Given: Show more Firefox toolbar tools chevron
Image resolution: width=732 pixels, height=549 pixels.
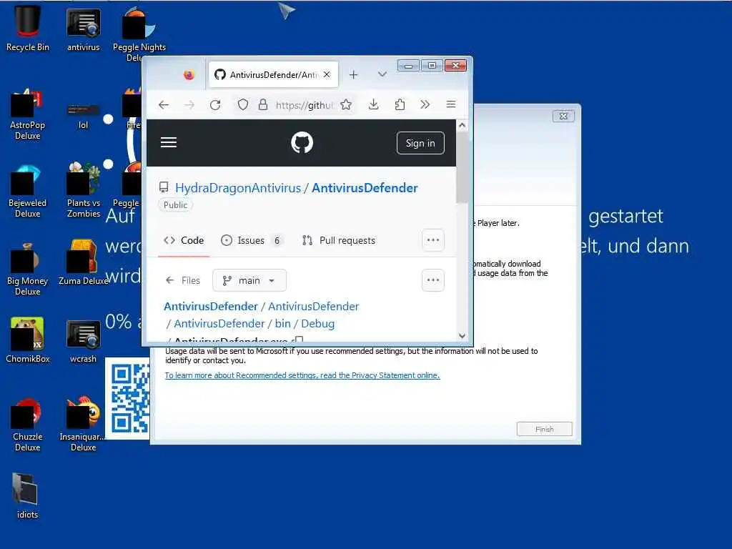Looking at the screenshot, I should point(425,104).
